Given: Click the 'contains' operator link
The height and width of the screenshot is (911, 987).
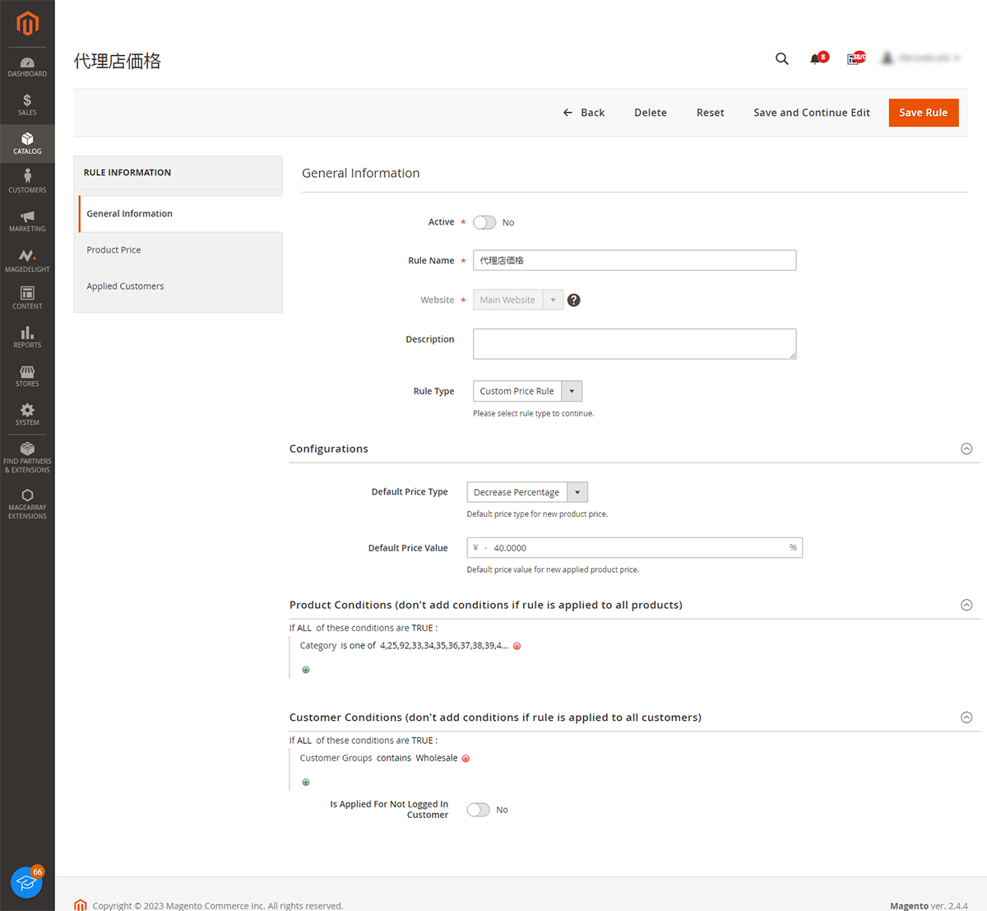Looking at the screenshot, I should 394,759.
